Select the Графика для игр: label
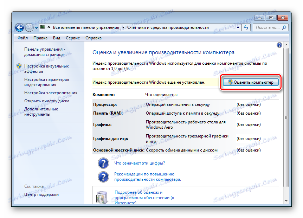The image size is (303, 218). (110, 139)
